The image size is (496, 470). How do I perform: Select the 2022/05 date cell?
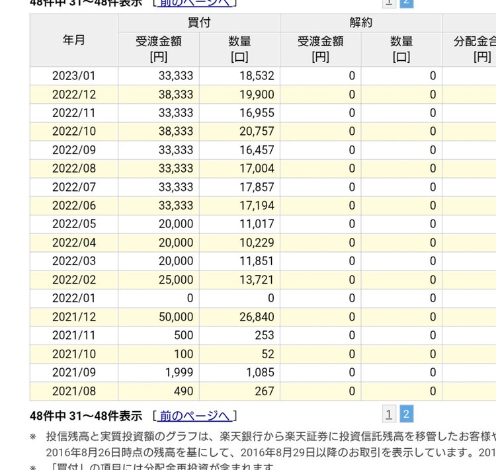coord(74,224)
